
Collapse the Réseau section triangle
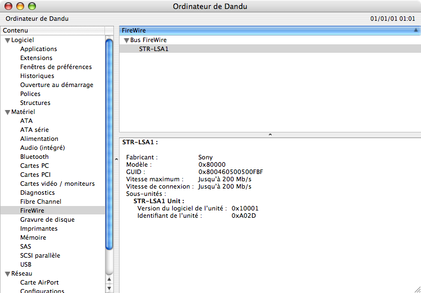7,274
